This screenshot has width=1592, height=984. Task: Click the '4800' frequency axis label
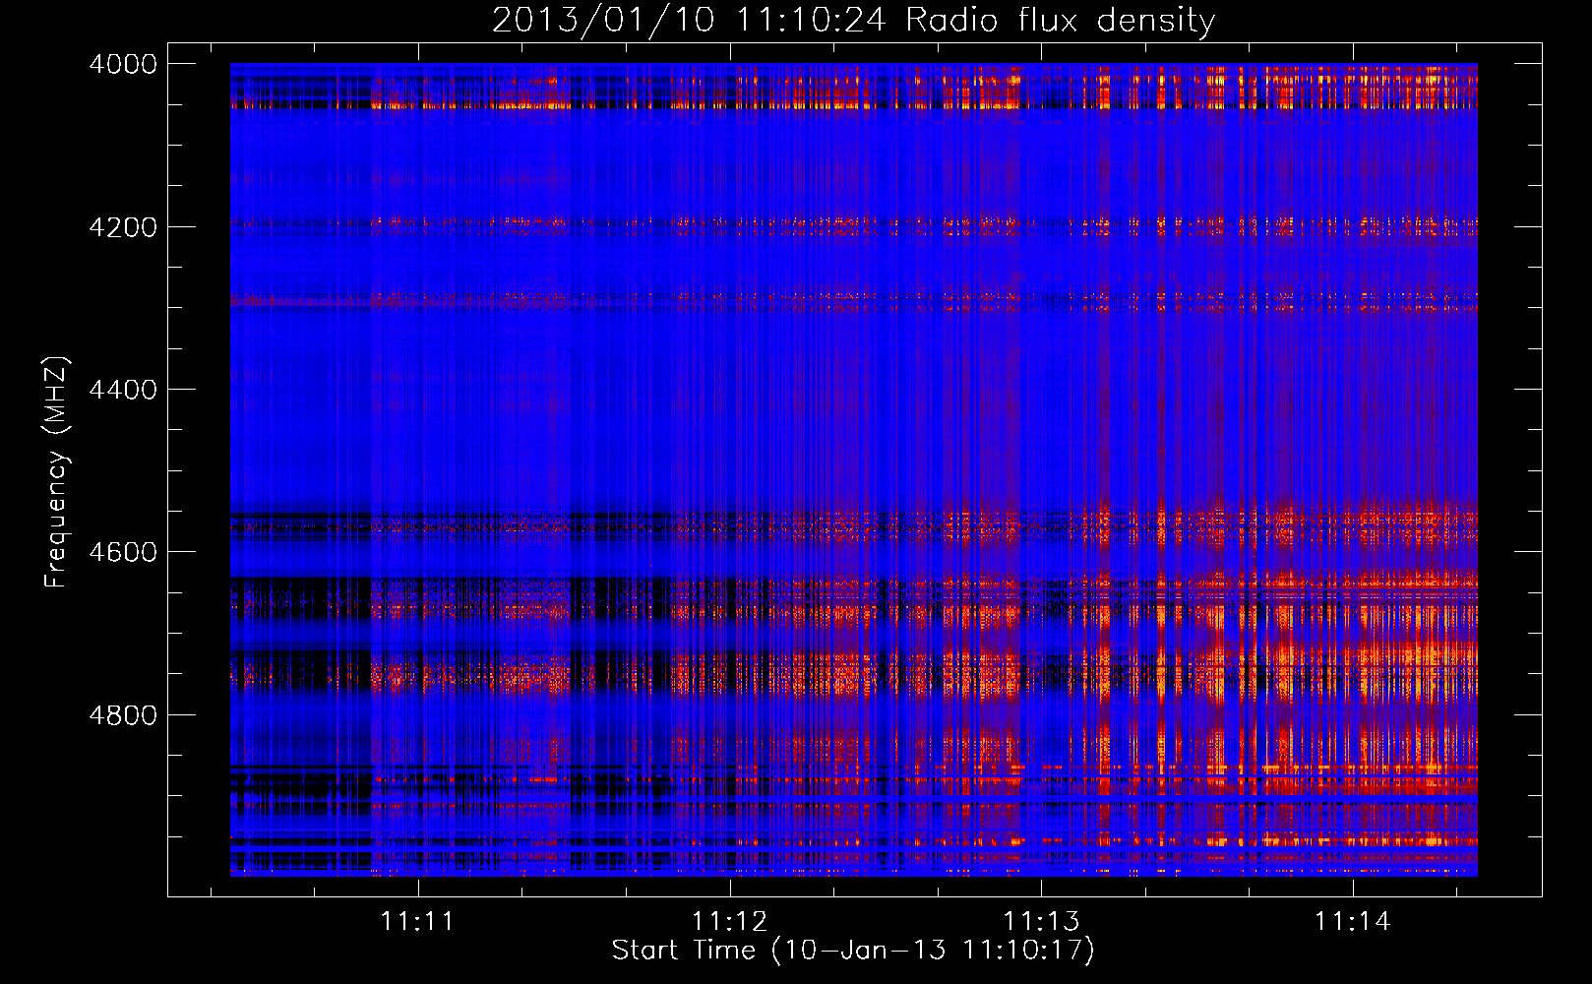(x=123, y=714)
